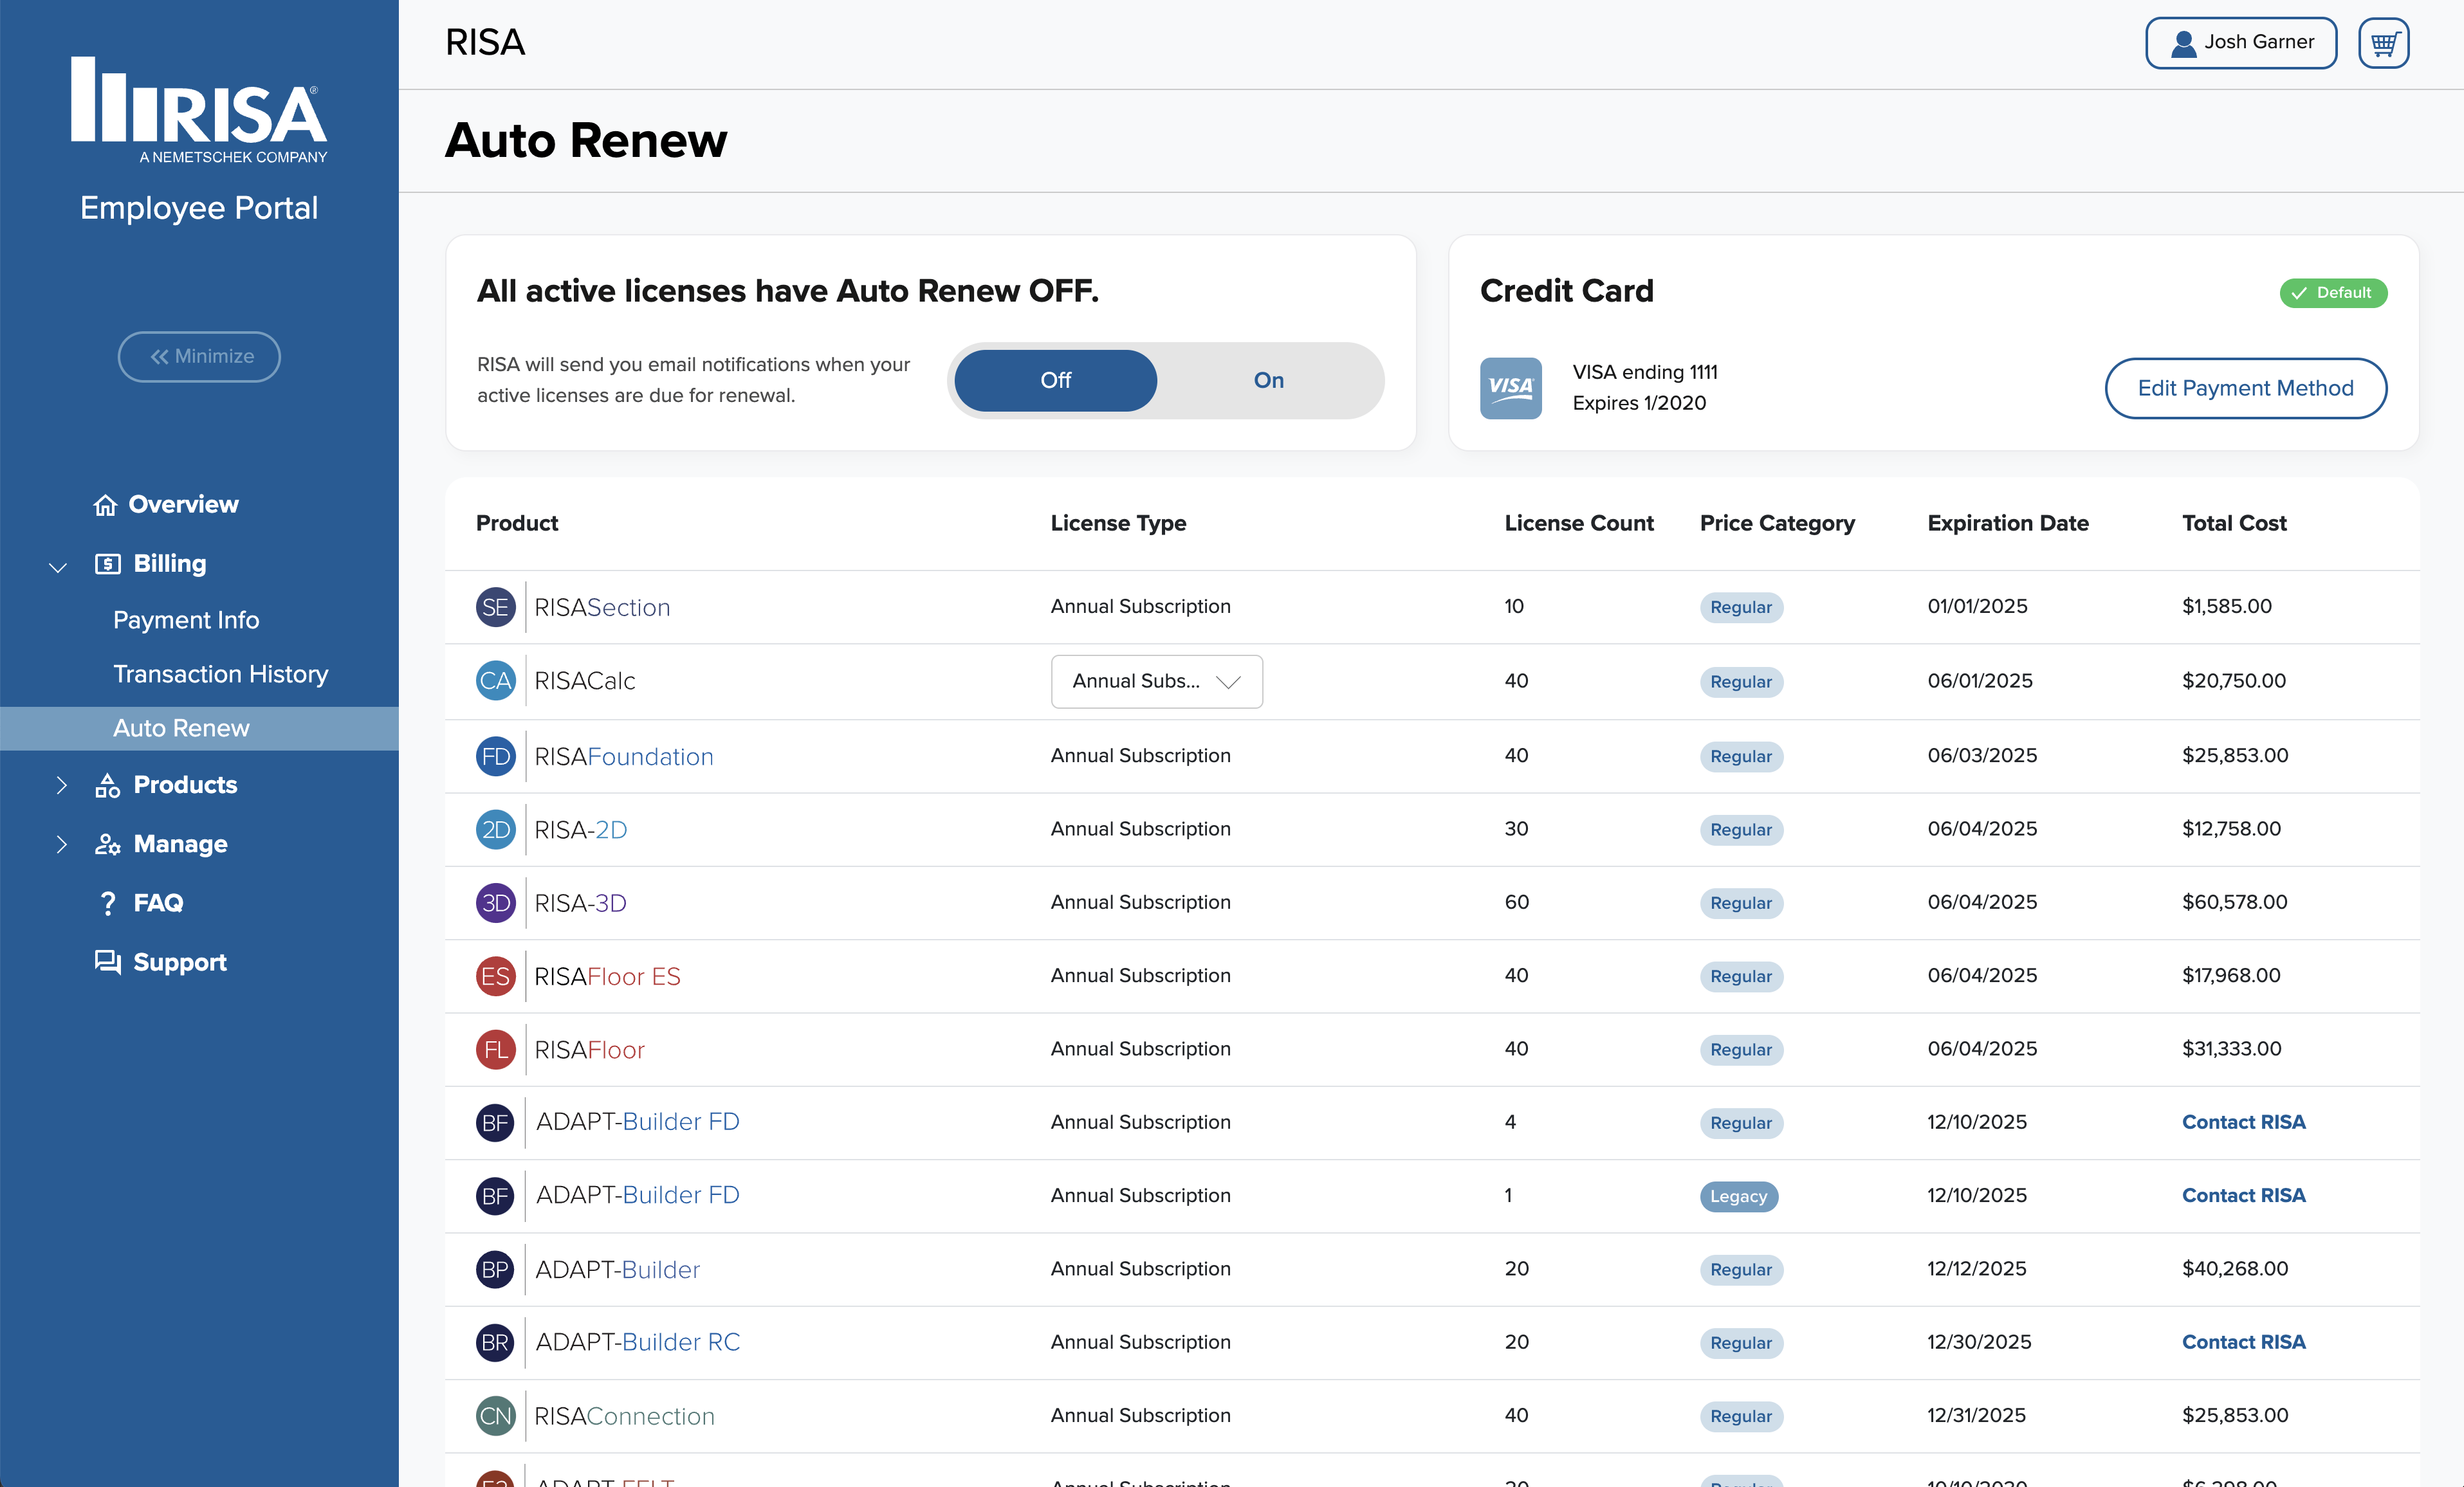Click the License Type column header
This screenshot has width=2464, height=1487.
1118,523
